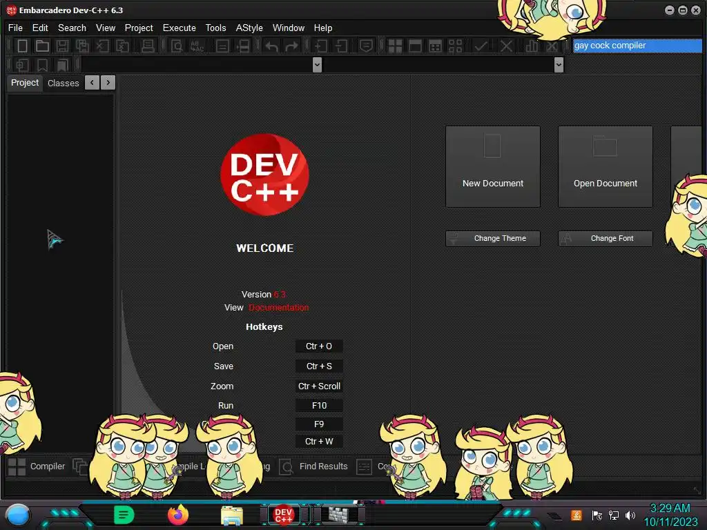The height and width of the screenshot is (530, 707).
Task: Click the Print toolbar icon
Action: click(x=148, y=46)
